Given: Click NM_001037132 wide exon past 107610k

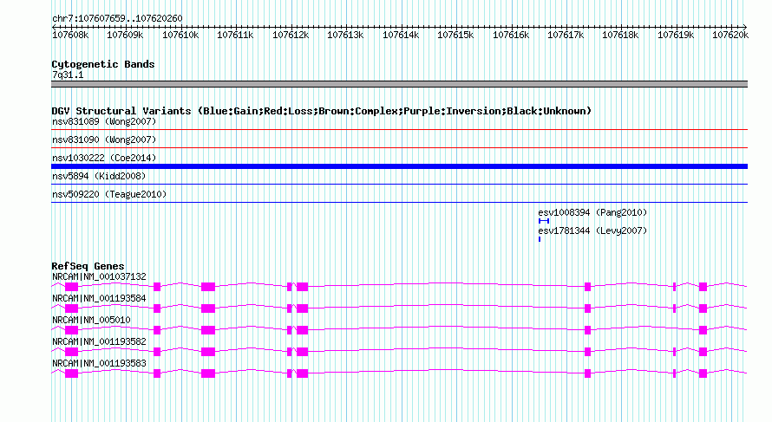Looking at the screenshot, I should (208, 287).
